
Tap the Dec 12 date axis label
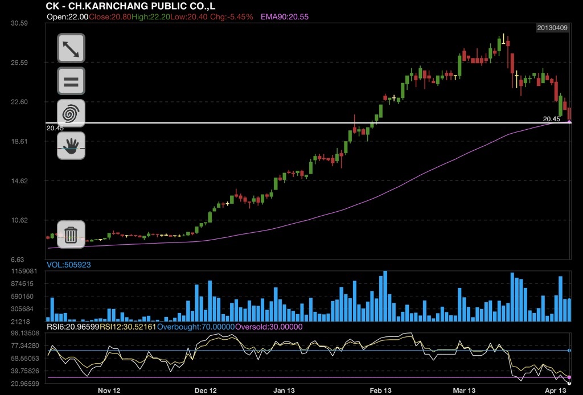206,390
